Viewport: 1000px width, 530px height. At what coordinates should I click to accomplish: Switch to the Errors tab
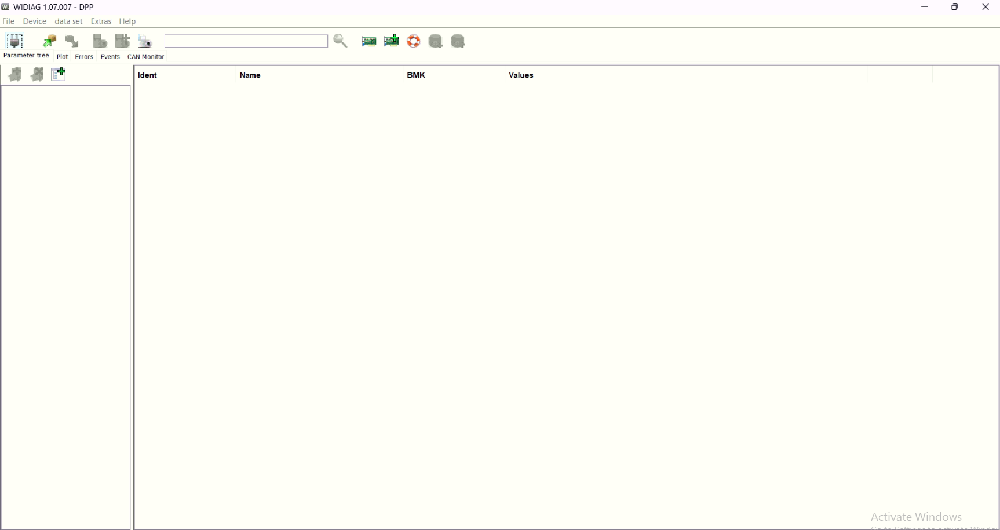[x=85, y=57]
